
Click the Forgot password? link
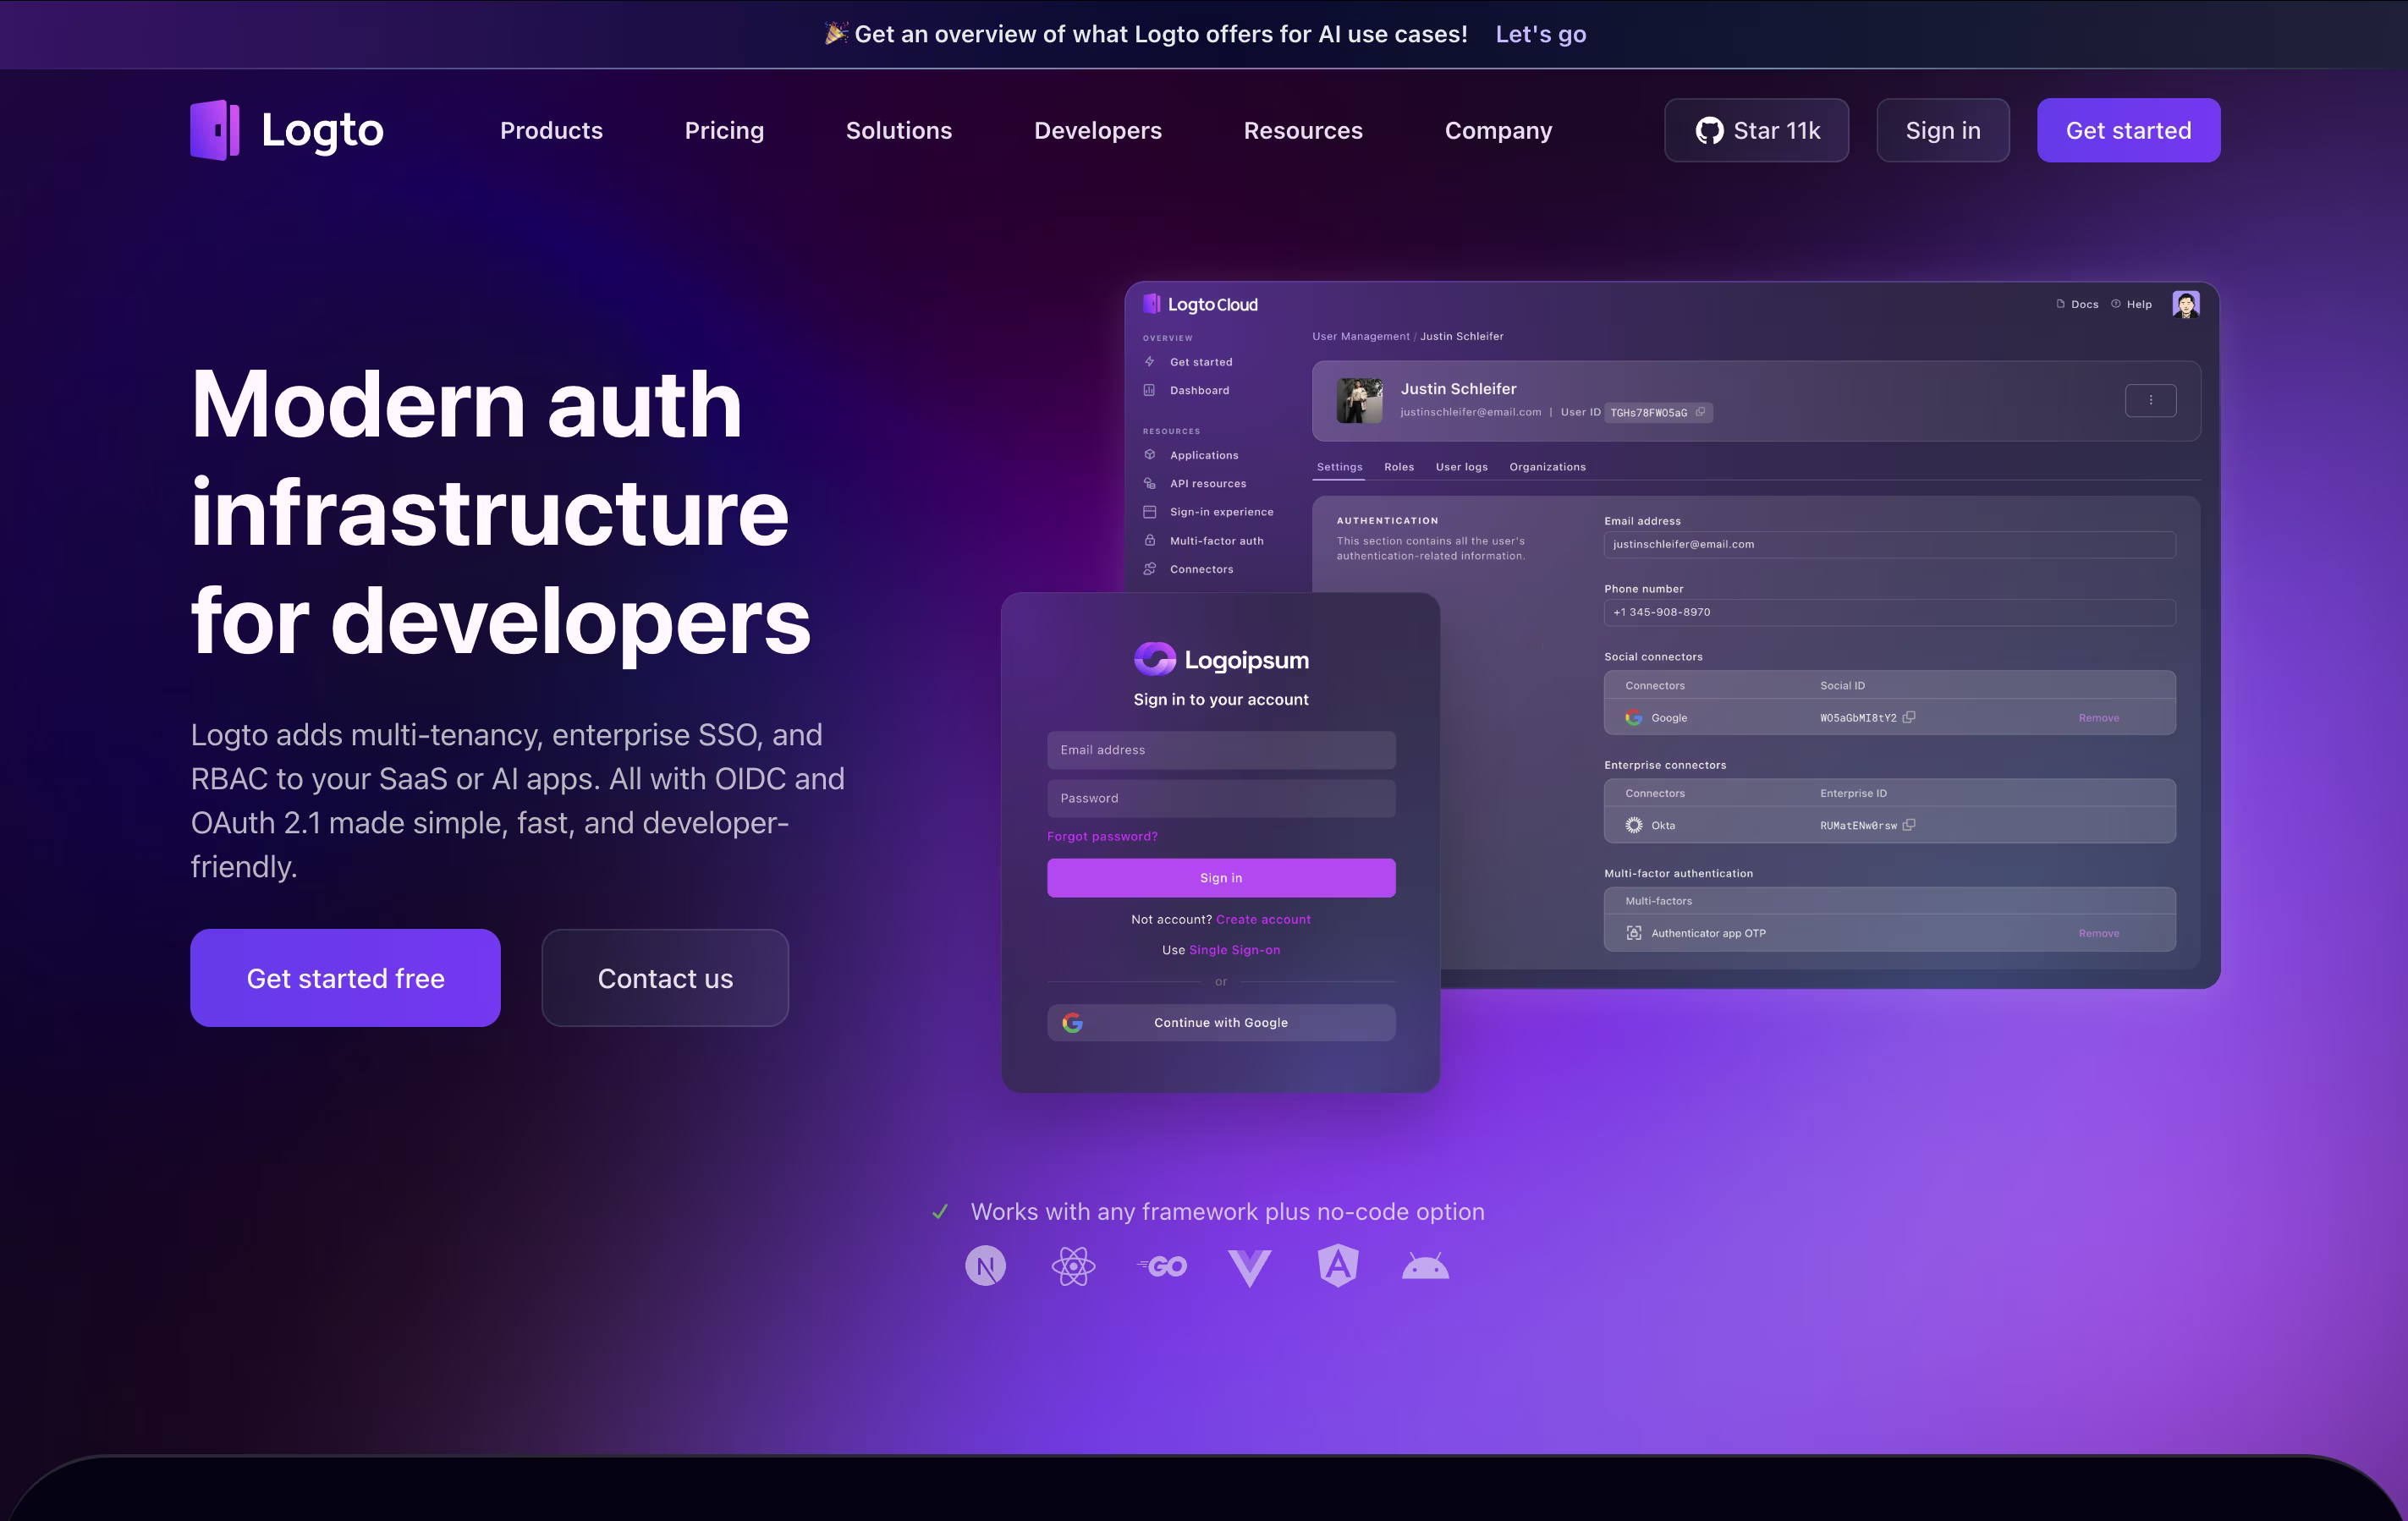1102,836
